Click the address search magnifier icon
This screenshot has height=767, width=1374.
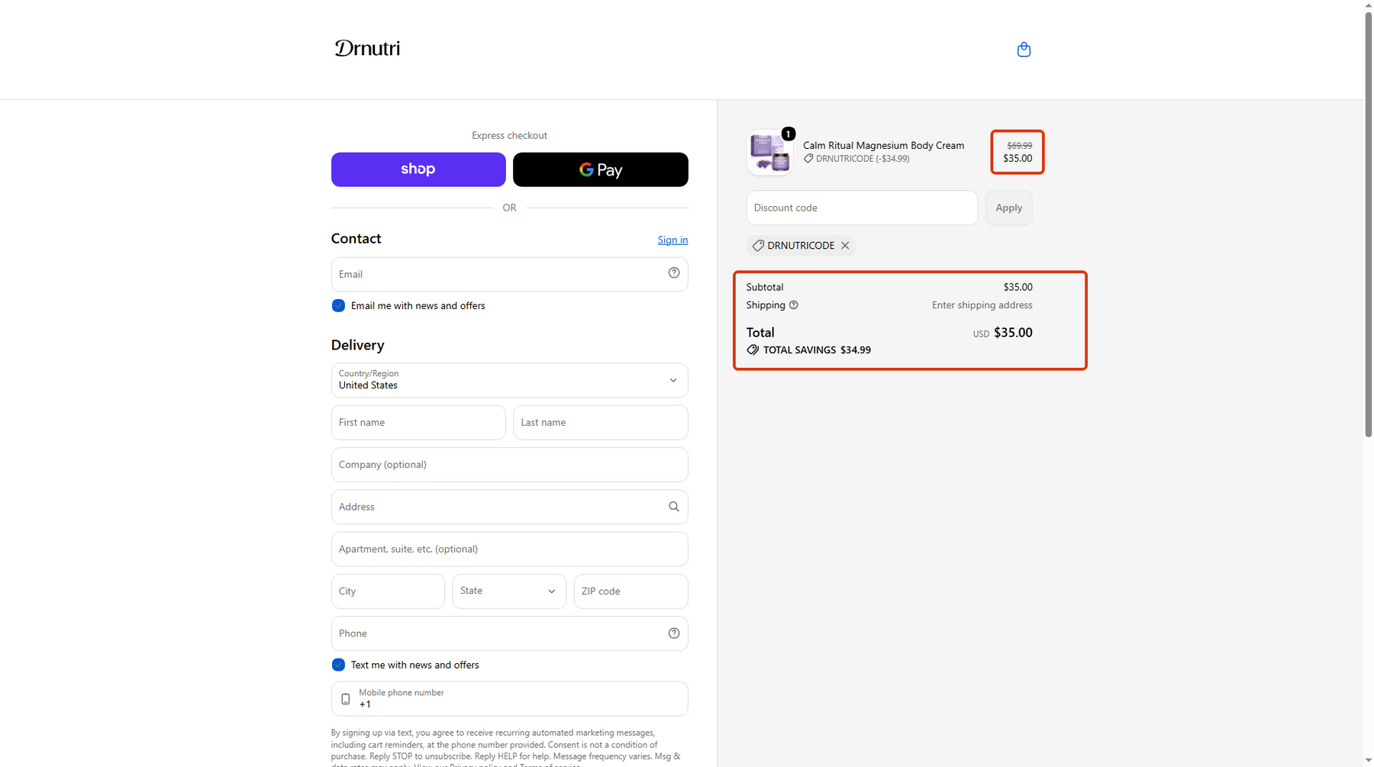(x=674, y=507)
